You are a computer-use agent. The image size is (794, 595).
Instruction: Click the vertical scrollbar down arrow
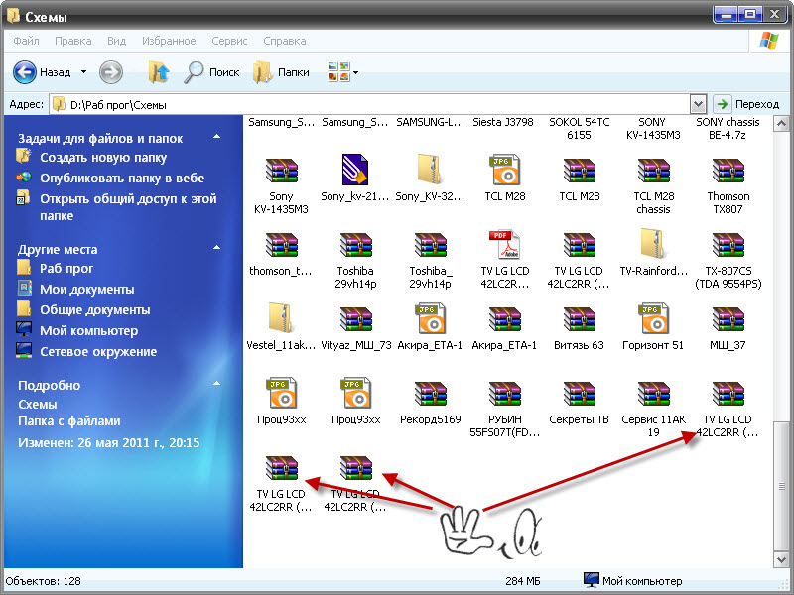click(783, 560)
